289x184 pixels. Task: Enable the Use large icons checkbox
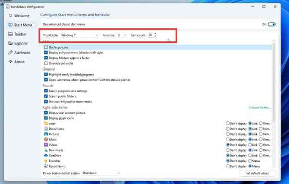[x=46, y=47]
